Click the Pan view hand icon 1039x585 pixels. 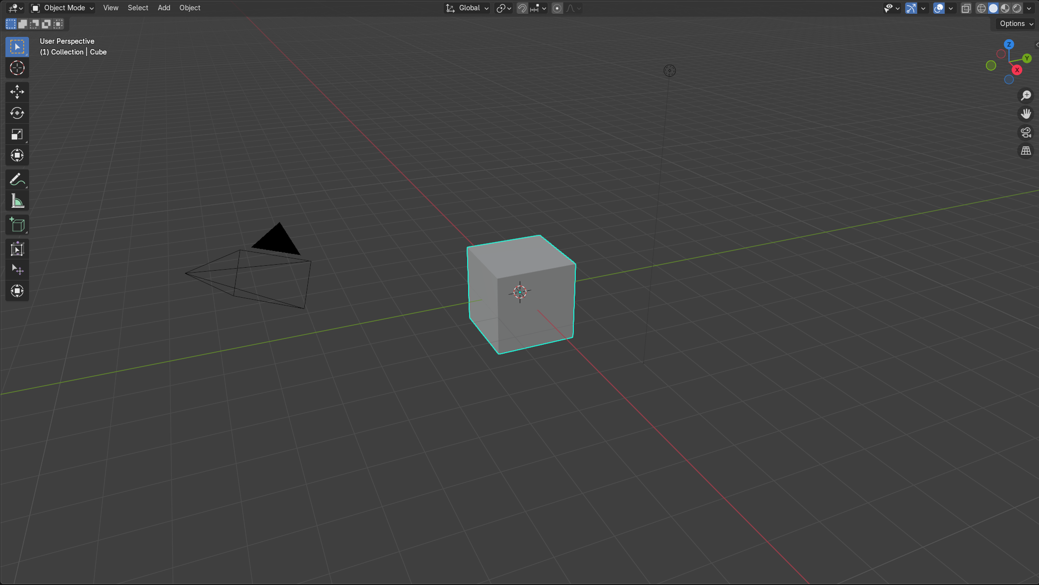[1026, 114]
